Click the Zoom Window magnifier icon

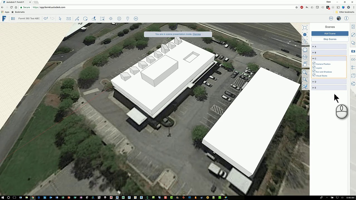pyautogui.click(x=305, y=79)
